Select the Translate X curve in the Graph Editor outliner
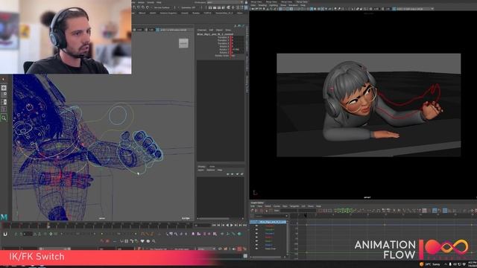This screenshot has width=477, height=268. [x=270, y=226]
